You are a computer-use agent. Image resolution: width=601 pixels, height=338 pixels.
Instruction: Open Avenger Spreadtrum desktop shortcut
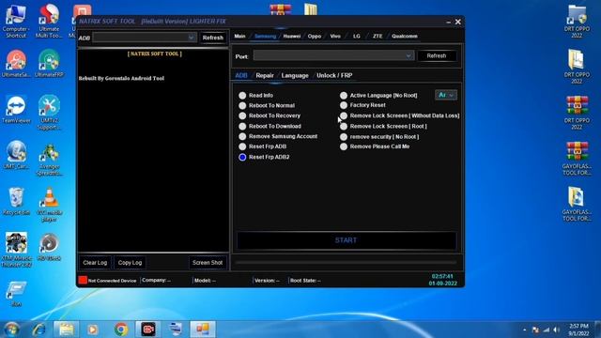click(x=49, y=159)
